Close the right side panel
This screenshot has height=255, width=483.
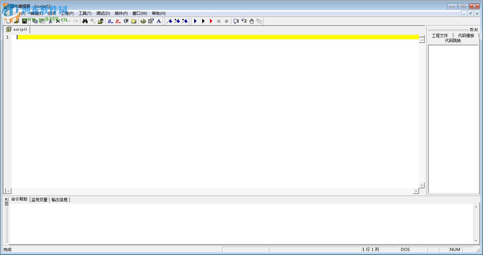(476, 30)
